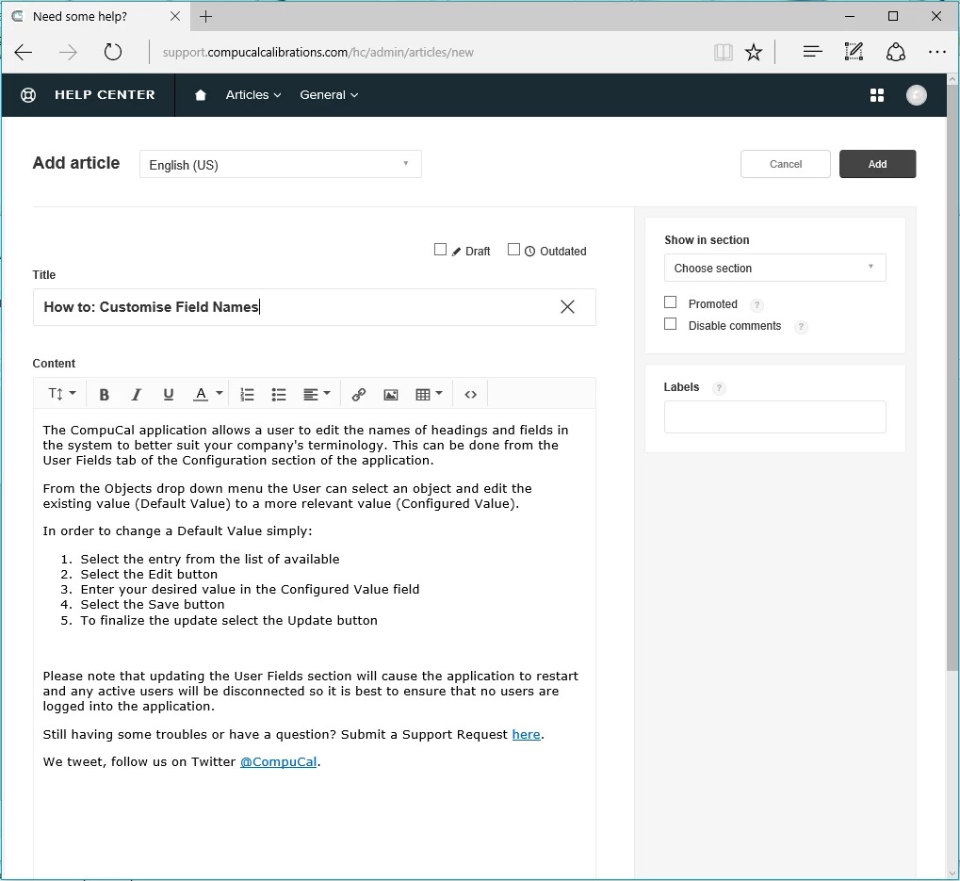Toggle bold formatting

pos(104,394)
